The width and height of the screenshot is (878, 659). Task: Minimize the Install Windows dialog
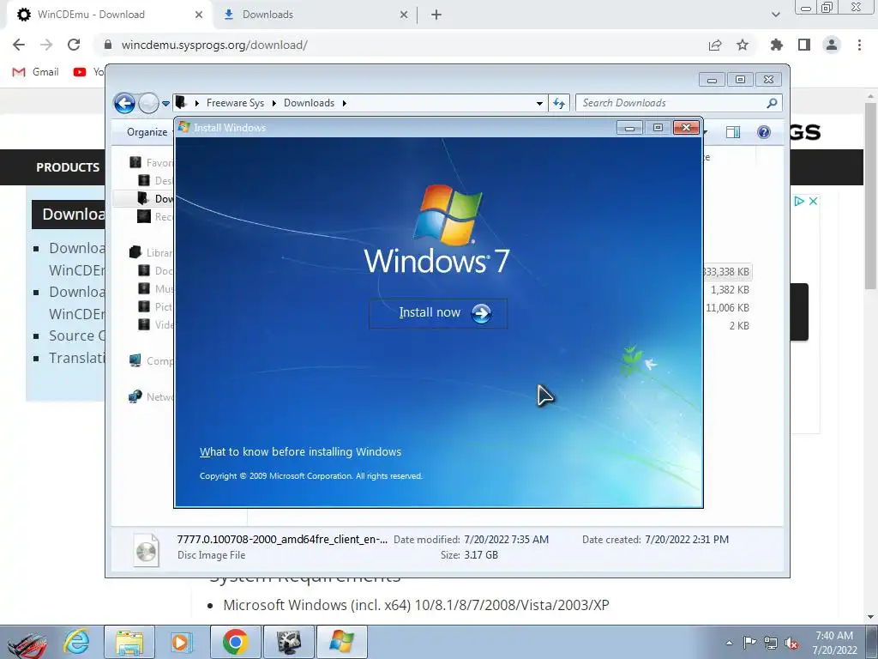[x=629, y=128]
